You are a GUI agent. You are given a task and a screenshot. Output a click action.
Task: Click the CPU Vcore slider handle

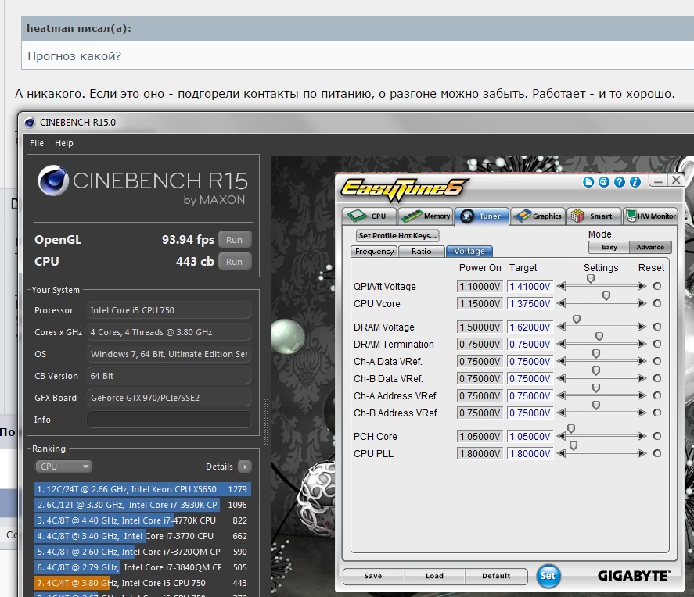pos(606,296)
